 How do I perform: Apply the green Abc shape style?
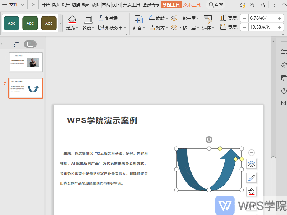point(30,23)
